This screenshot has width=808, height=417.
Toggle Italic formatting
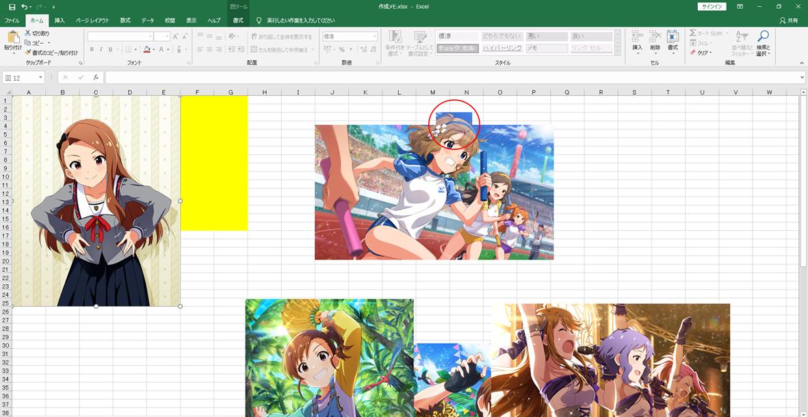click(101, 49)
